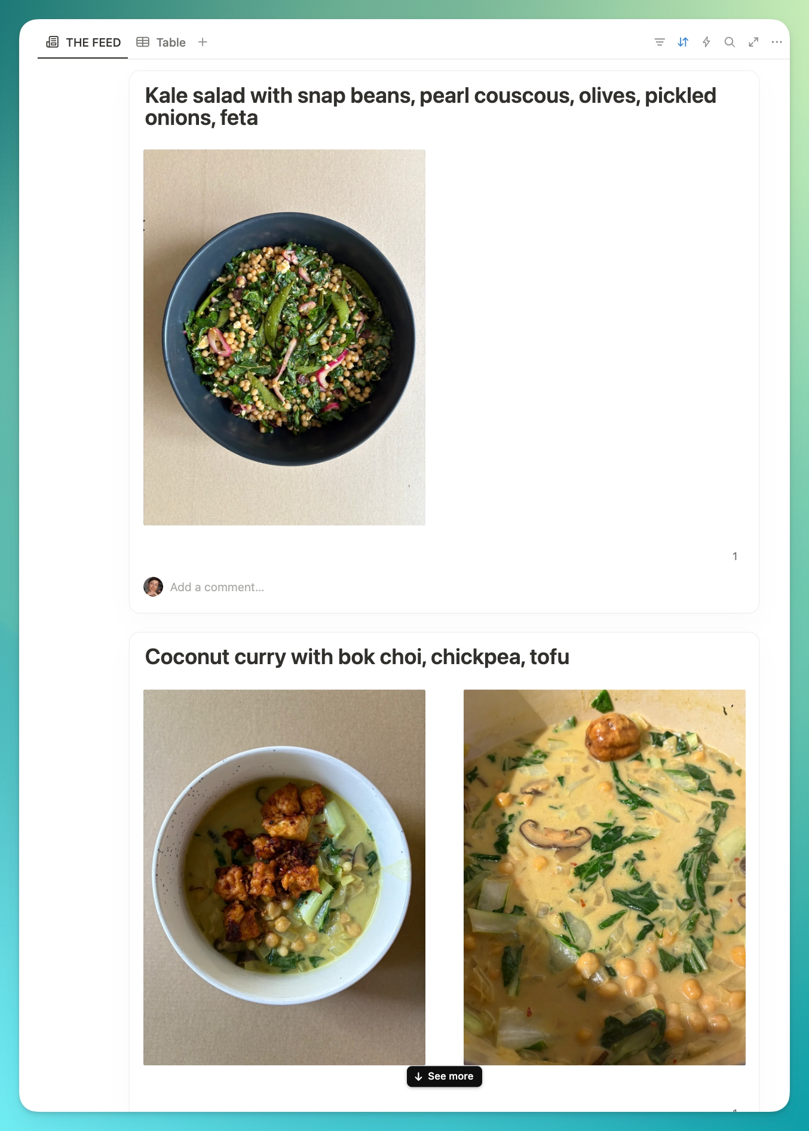Click the See more button

click(445, 1076)
